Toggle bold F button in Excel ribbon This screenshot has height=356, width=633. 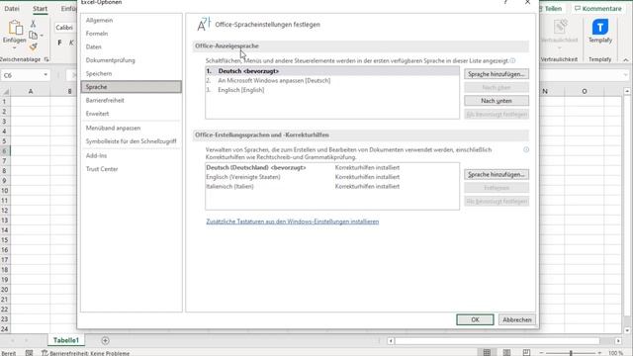[59, 43]
